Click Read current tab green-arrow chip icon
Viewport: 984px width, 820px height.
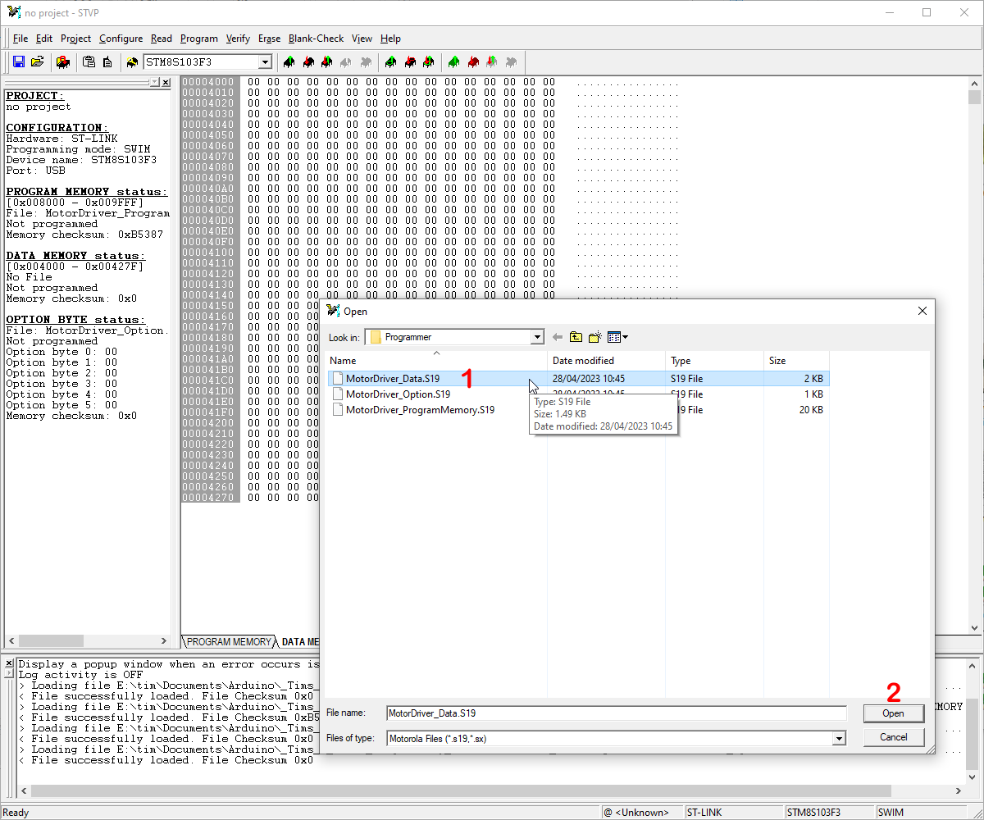click(288, 62)
